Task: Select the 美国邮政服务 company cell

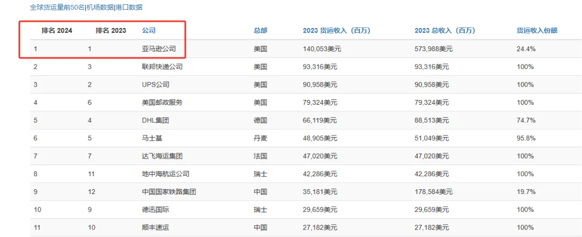Action: pos(162,103)
